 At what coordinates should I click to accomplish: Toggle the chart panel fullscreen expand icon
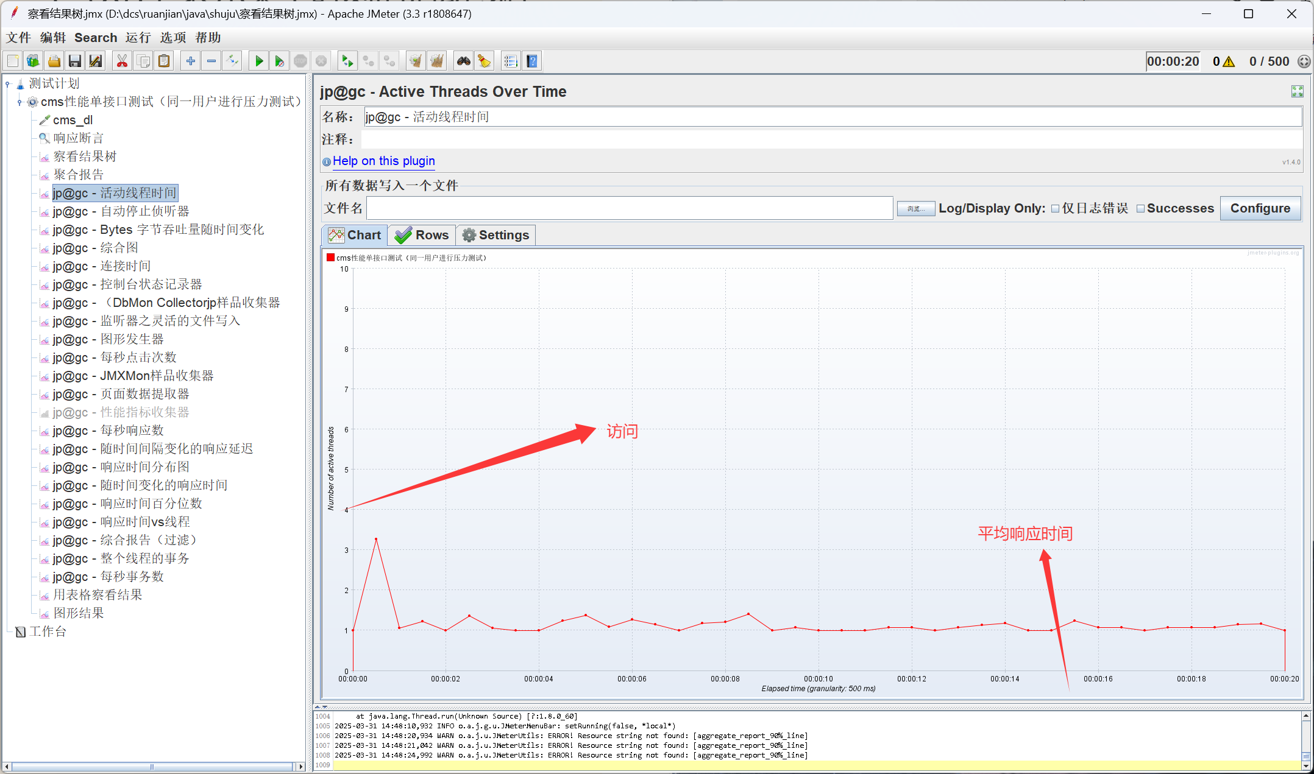pos(1297,91)
